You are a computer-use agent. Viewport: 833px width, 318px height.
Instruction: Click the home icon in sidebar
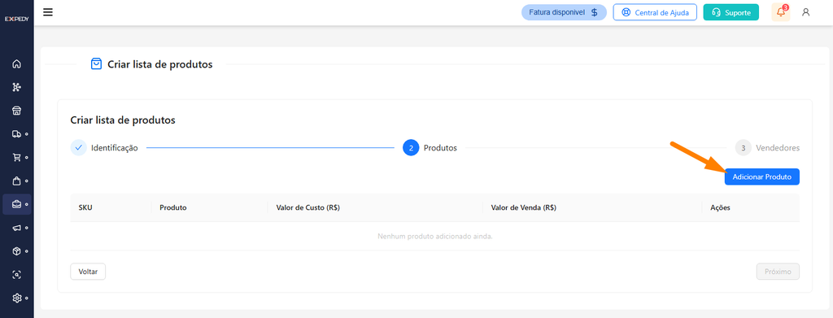click(x=16, y=64)
